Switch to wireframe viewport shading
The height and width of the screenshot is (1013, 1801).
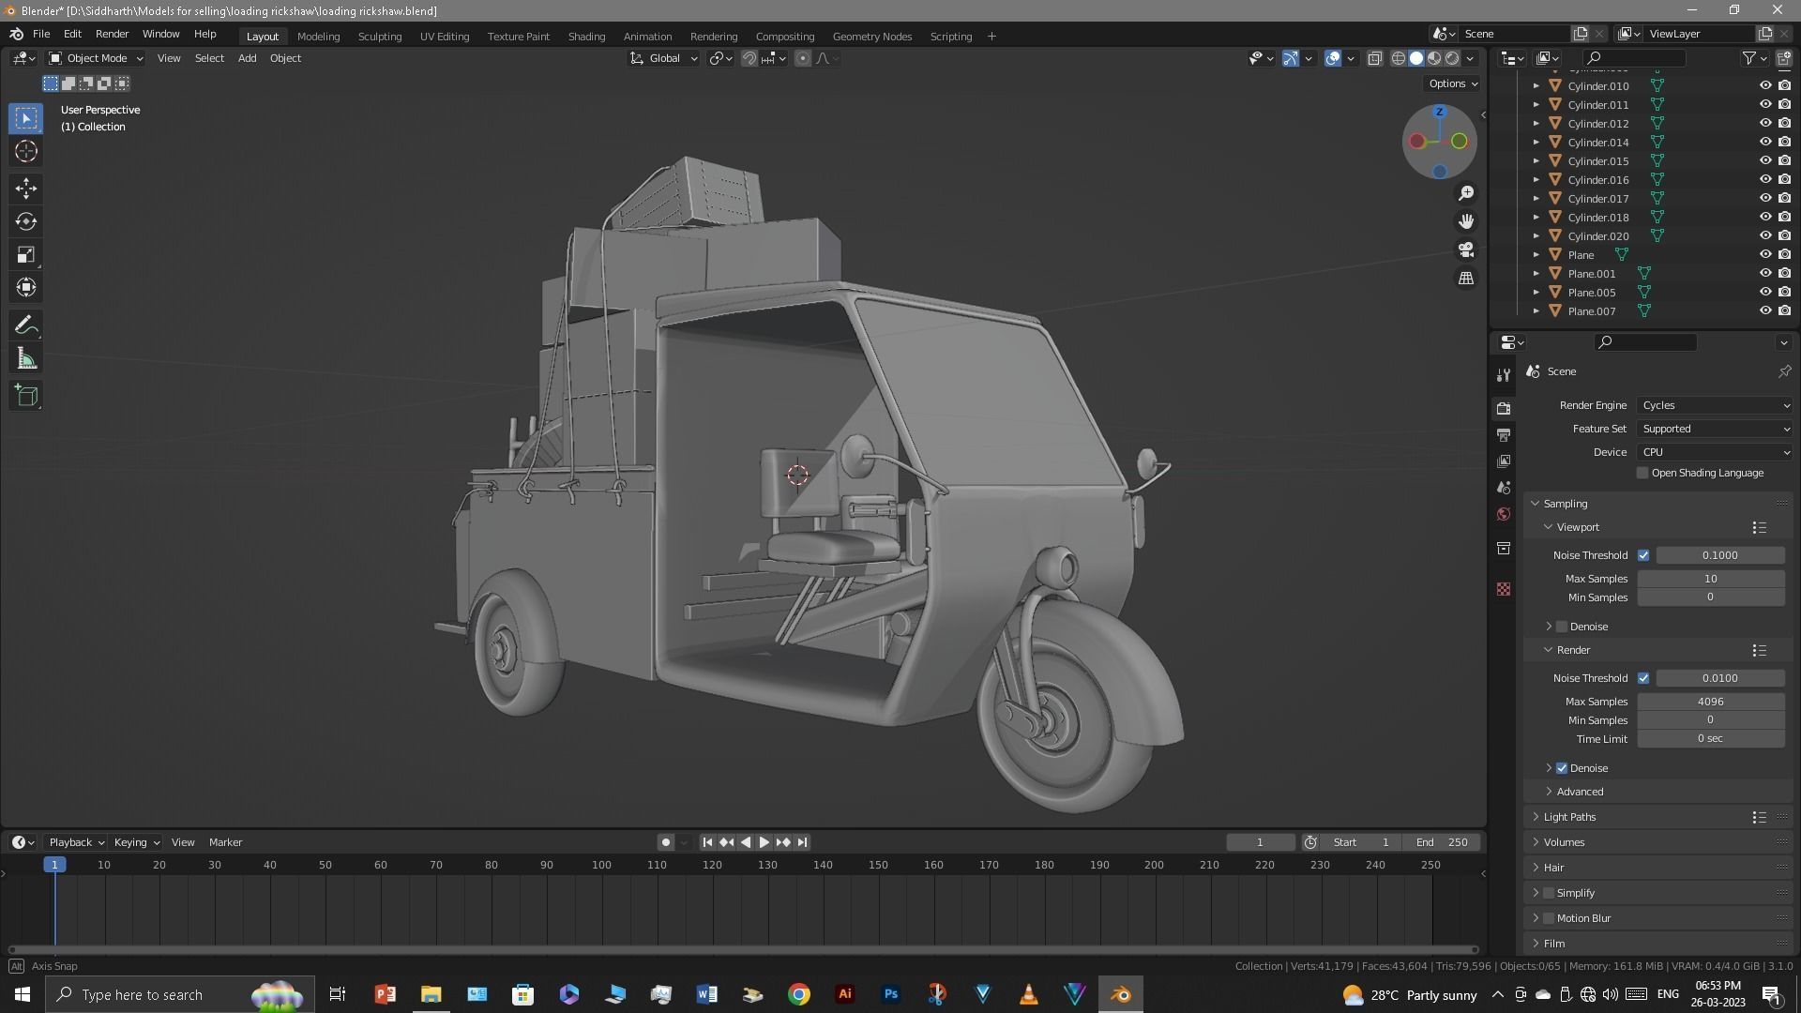click(1398, 58)
